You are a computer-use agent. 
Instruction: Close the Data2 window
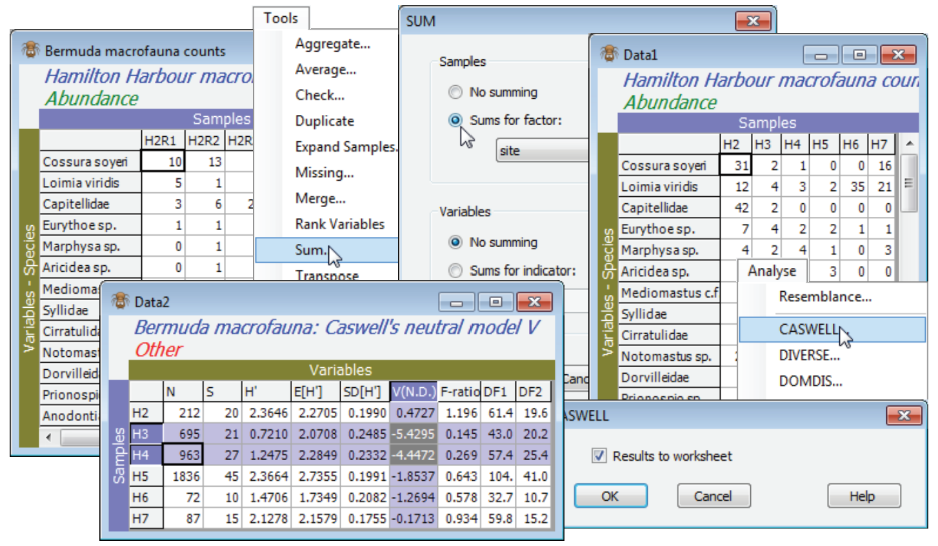click(534, 302)
